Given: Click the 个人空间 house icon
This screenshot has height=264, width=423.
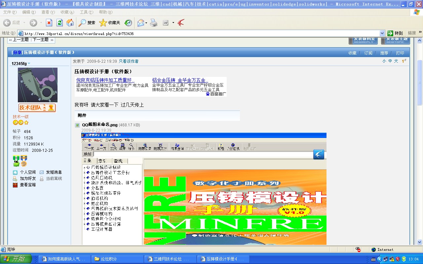Looking at the screenshot, I should tap(15, 172).
